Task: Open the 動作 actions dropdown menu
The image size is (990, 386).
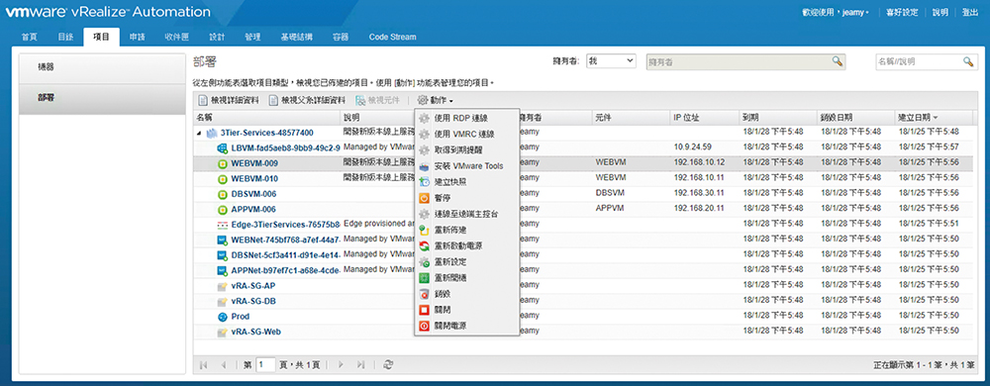Action: 436,100
